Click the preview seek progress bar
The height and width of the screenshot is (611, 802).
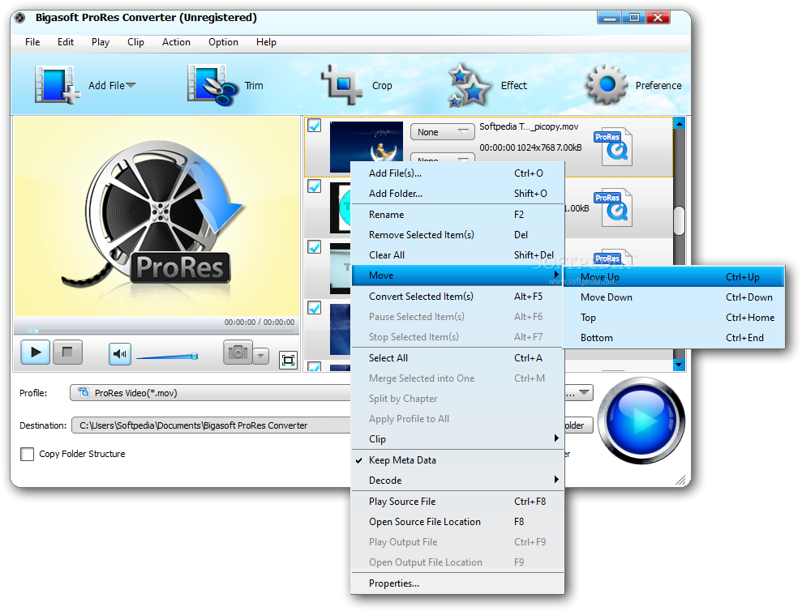coord(157,331)
